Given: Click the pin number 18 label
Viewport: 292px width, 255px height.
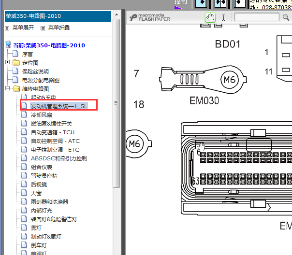Looking at the screenshot, I should click(x=139, y=104).
